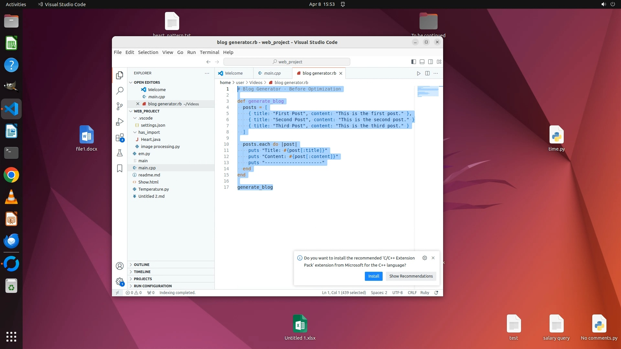Click the Install button in notification
This screenshot has height=349, width=621.
point(374,276)
